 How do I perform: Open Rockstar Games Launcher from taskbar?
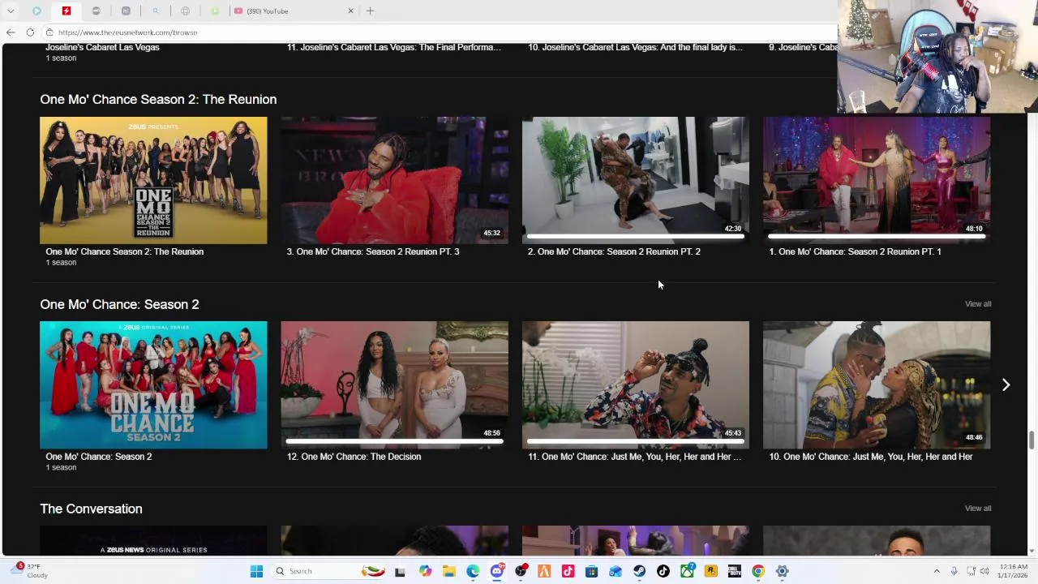point(710,571)
